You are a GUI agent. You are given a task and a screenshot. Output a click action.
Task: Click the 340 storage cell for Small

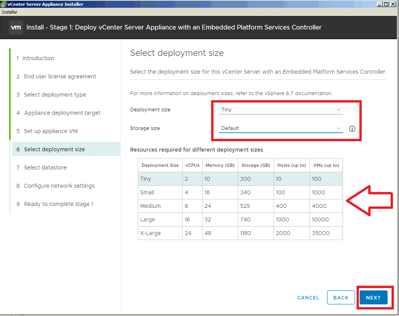click(x=256, y=192)
